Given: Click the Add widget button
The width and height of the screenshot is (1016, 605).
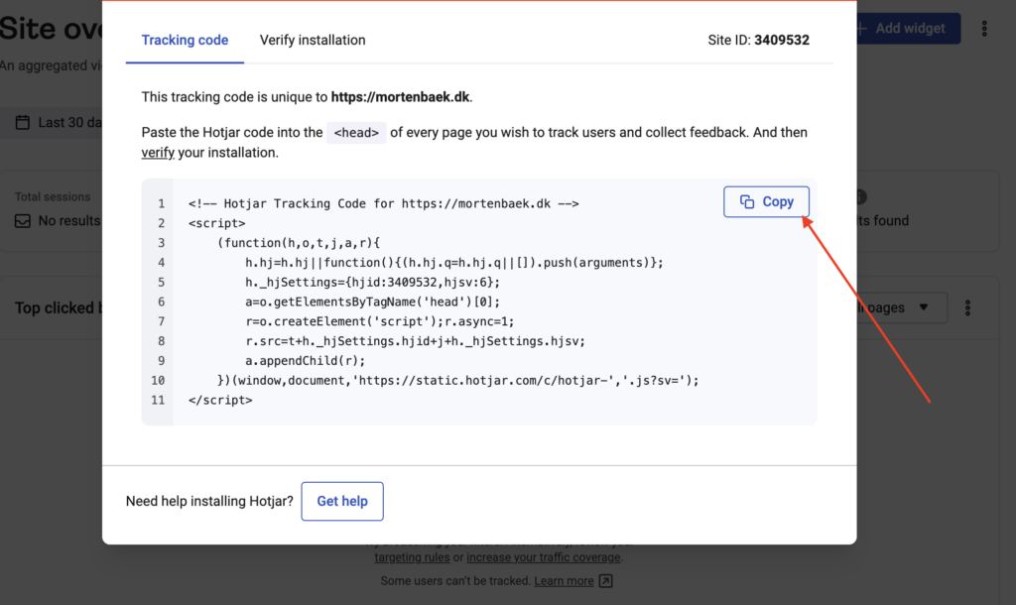Looking at the screenshot, I should [x=909, y=29].
